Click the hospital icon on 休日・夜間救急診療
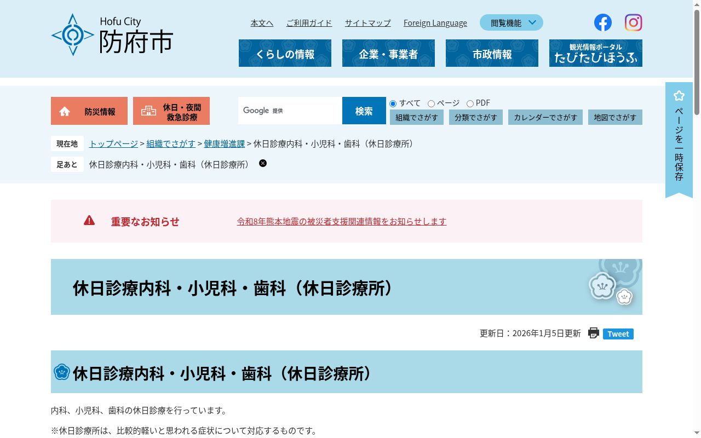 pos(148,111)
